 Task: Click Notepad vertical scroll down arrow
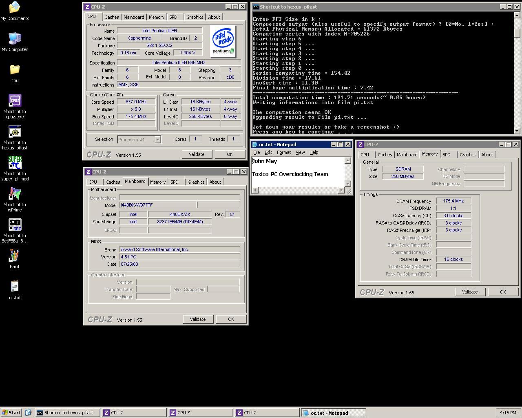click(x=348, y=183)
